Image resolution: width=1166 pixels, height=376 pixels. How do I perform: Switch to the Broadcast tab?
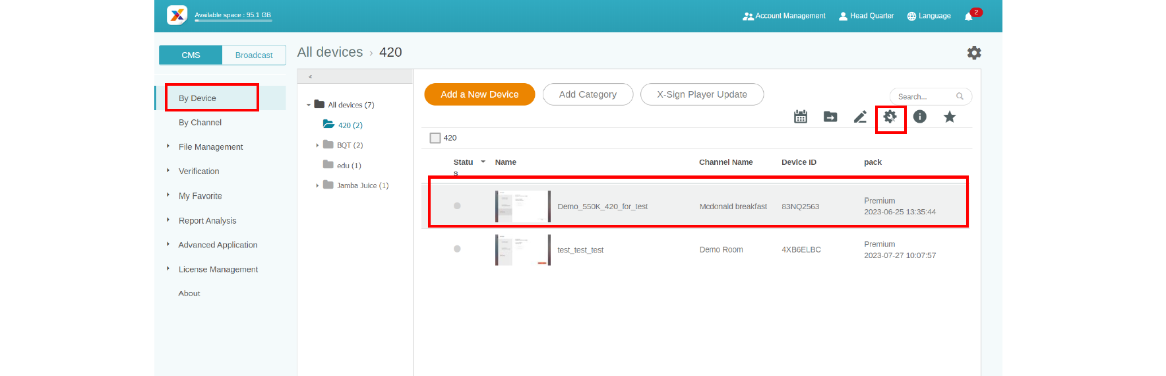click(254, 55)
